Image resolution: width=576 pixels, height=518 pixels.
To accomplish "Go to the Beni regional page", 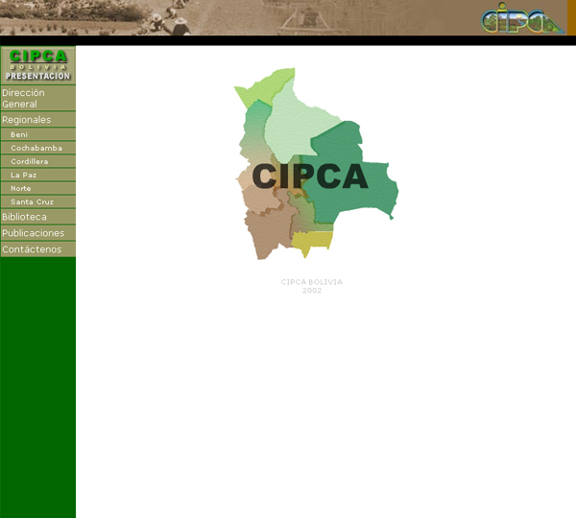I will coord(37,134).
